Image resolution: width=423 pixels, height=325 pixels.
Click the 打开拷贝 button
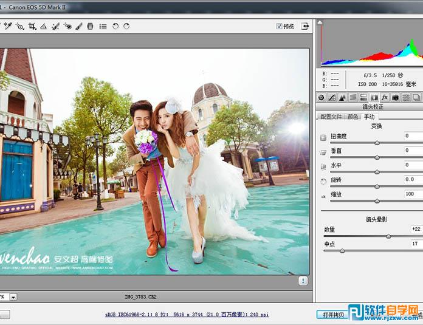333,315
